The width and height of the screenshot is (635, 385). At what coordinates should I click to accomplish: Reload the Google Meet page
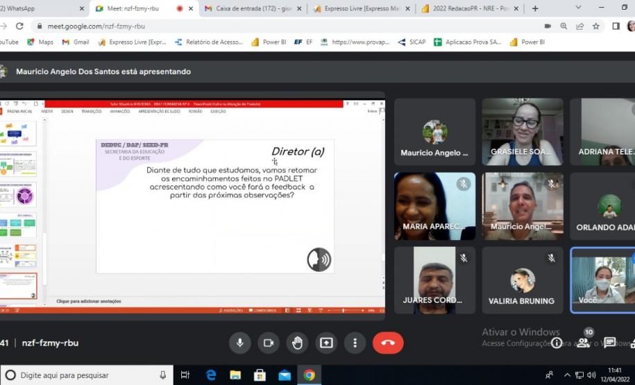click(x=19, y=26)
